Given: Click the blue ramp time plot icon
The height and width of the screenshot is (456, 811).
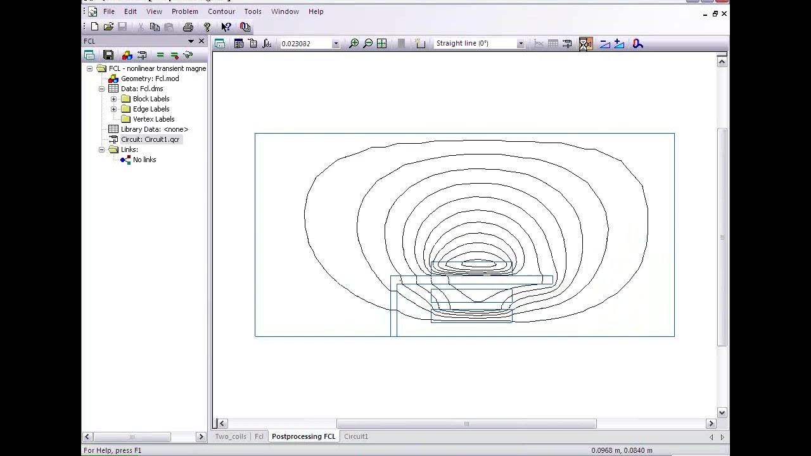Looking at the screenshot, I should point(604,43).
